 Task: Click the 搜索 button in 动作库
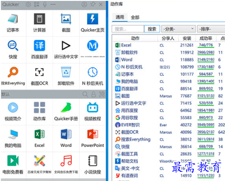click(152, 29)
